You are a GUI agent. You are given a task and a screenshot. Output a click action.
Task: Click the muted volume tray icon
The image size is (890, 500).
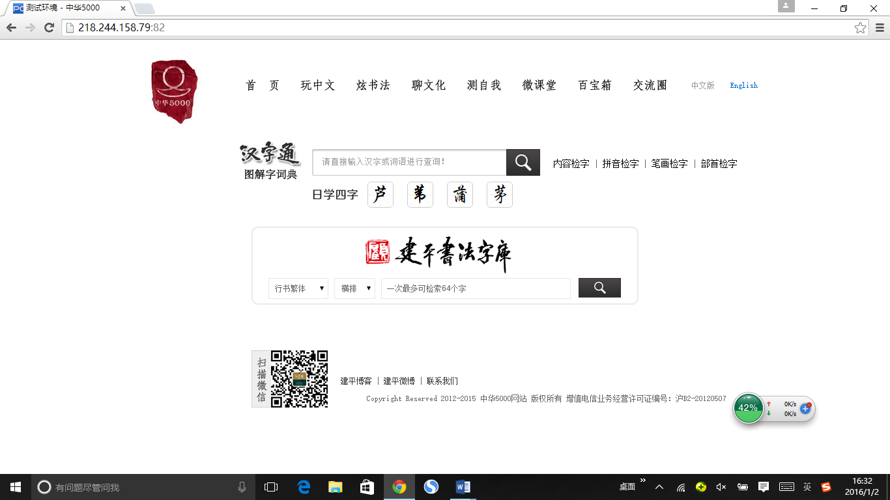click(x=721, y=487)
